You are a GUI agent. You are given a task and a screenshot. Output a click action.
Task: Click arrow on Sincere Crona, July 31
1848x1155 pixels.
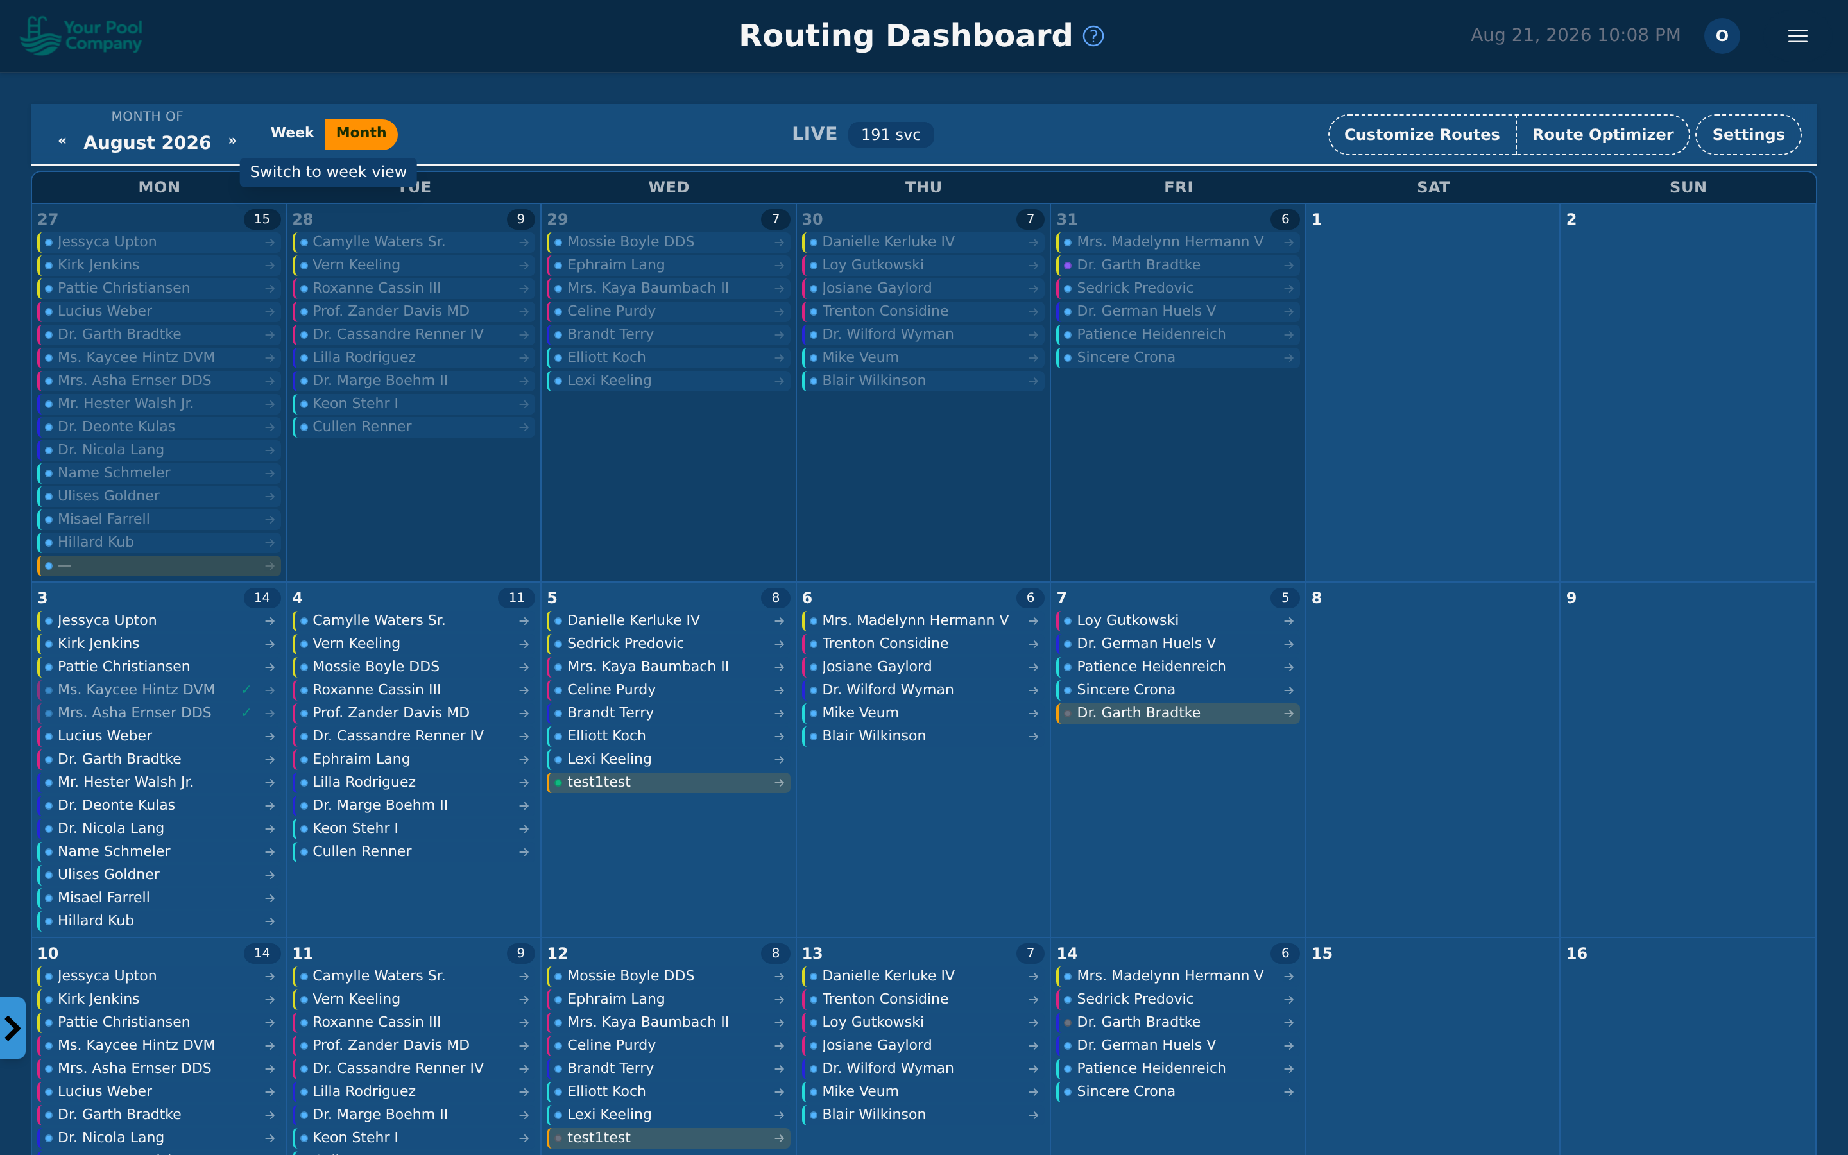point(1288,357)
